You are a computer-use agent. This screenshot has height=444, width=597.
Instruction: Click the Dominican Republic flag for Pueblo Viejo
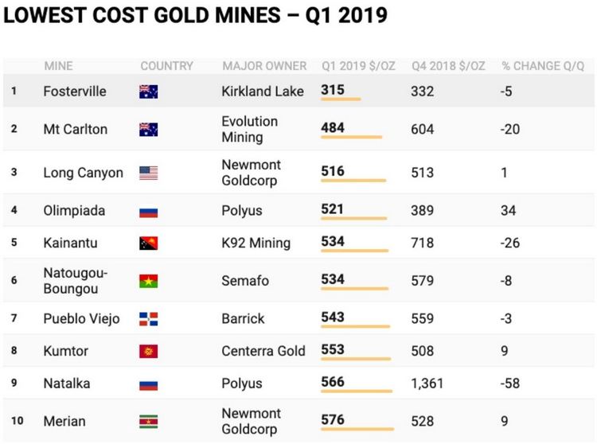tap(149, 319)
